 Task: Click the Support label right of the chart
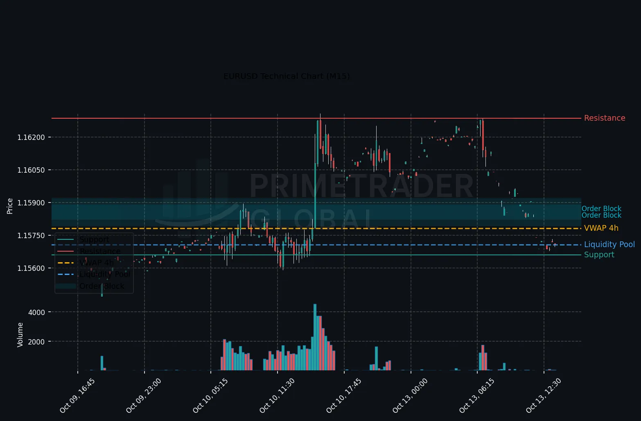pyautogui.click(x=599, y=255)
